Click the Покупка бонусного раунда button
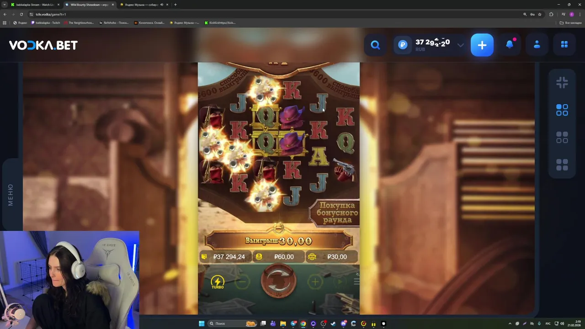This screenshot has height=329, width=585. pyautogui.click(x=335, y=213)
